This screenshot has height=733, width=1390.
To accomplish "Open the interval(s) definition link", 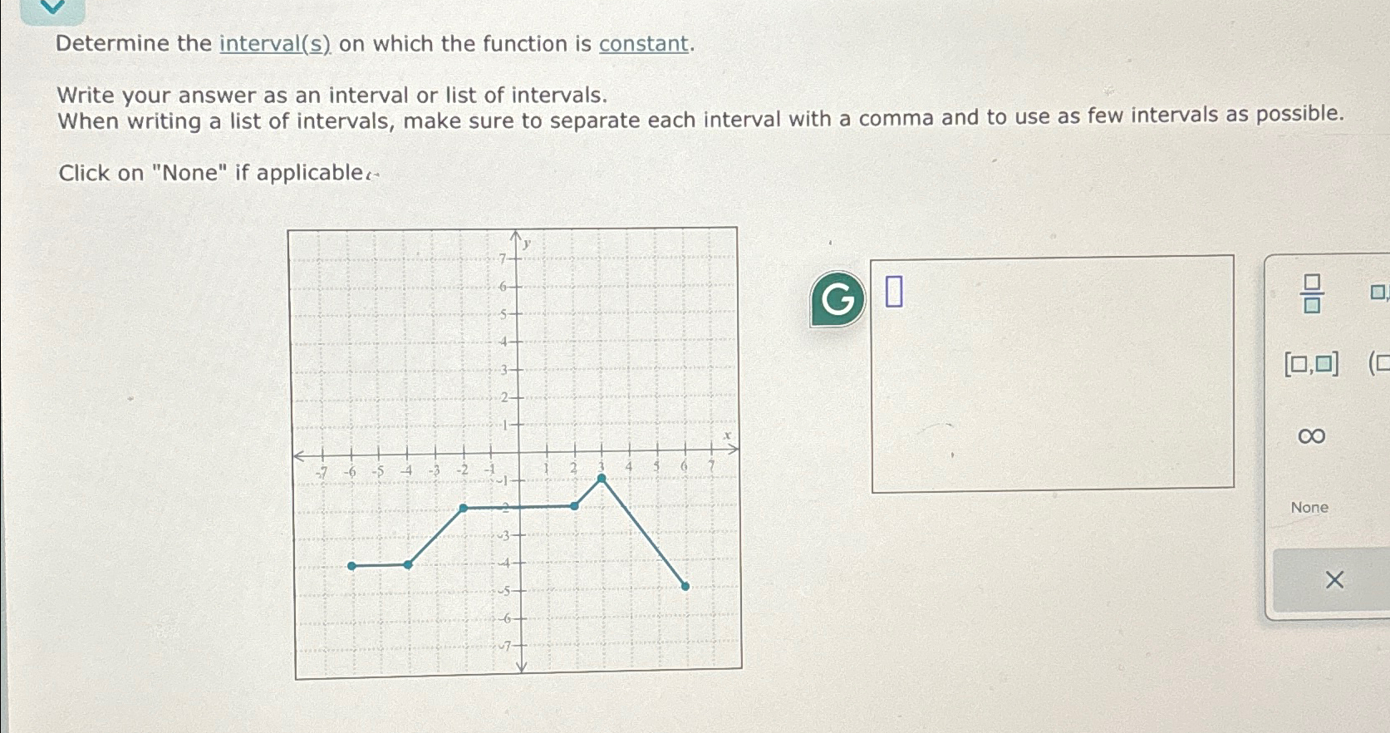I will pyautogui.click(x=276, y=43).
